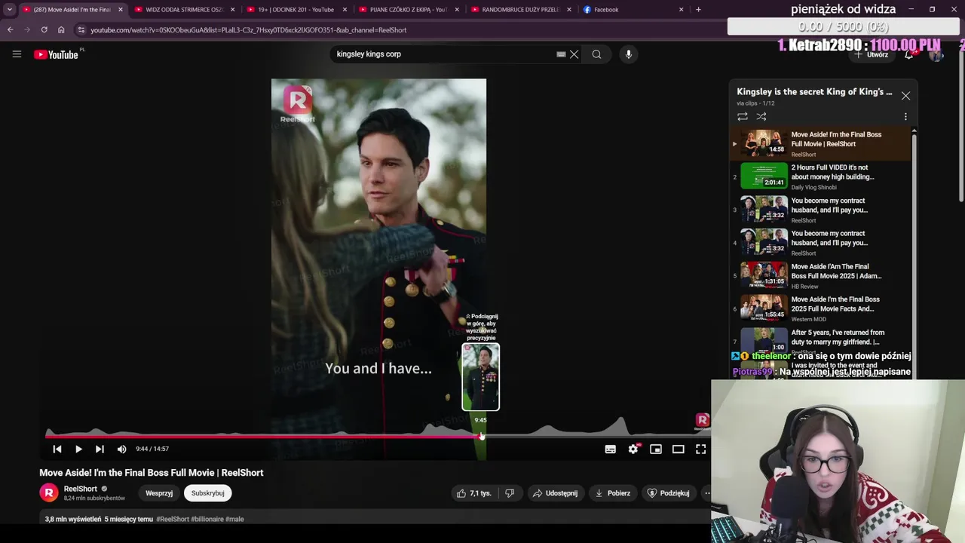Click the playlist title 'Kingsley is the secret King of King's'
The height and width of the screenshot is (543, 965).
(x=814, y=92)
